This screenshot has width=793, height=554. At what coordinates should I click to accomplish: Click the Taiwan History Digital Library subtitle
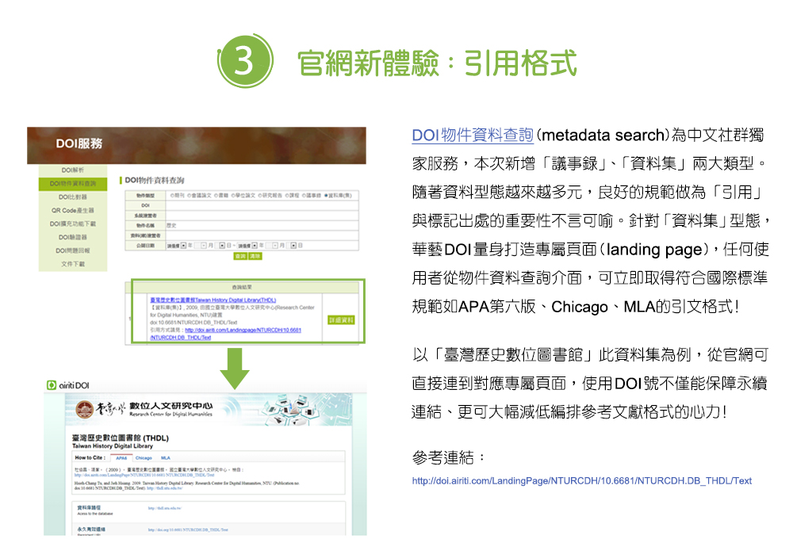click(113, 446)
